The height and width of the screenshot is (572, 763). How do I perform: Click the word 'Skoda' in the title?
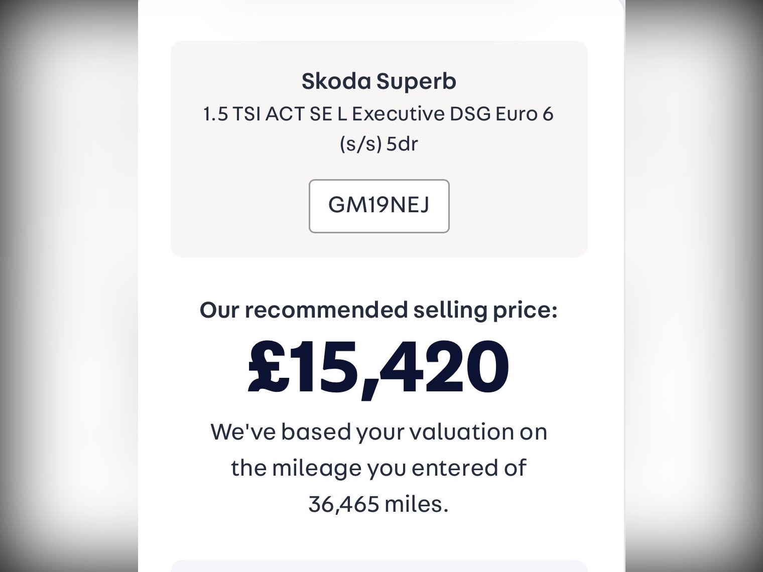(x=336, y=81)
